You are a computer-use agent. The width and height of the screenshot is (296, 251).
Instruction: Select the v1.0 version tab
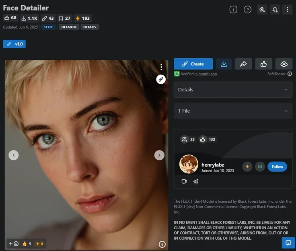click(x=14, y=44)
